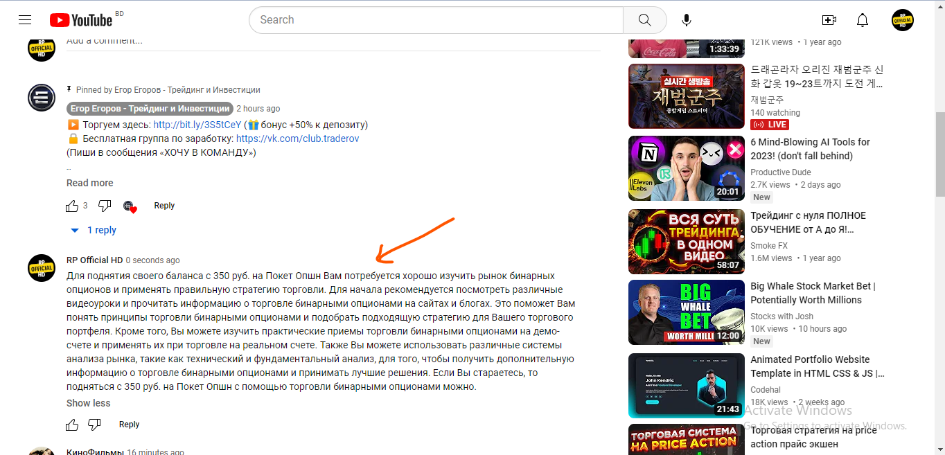Open the 드래곤라자 오리진 재범군주 video title
This screenshot has width=945, height=455.
(818, 77)
